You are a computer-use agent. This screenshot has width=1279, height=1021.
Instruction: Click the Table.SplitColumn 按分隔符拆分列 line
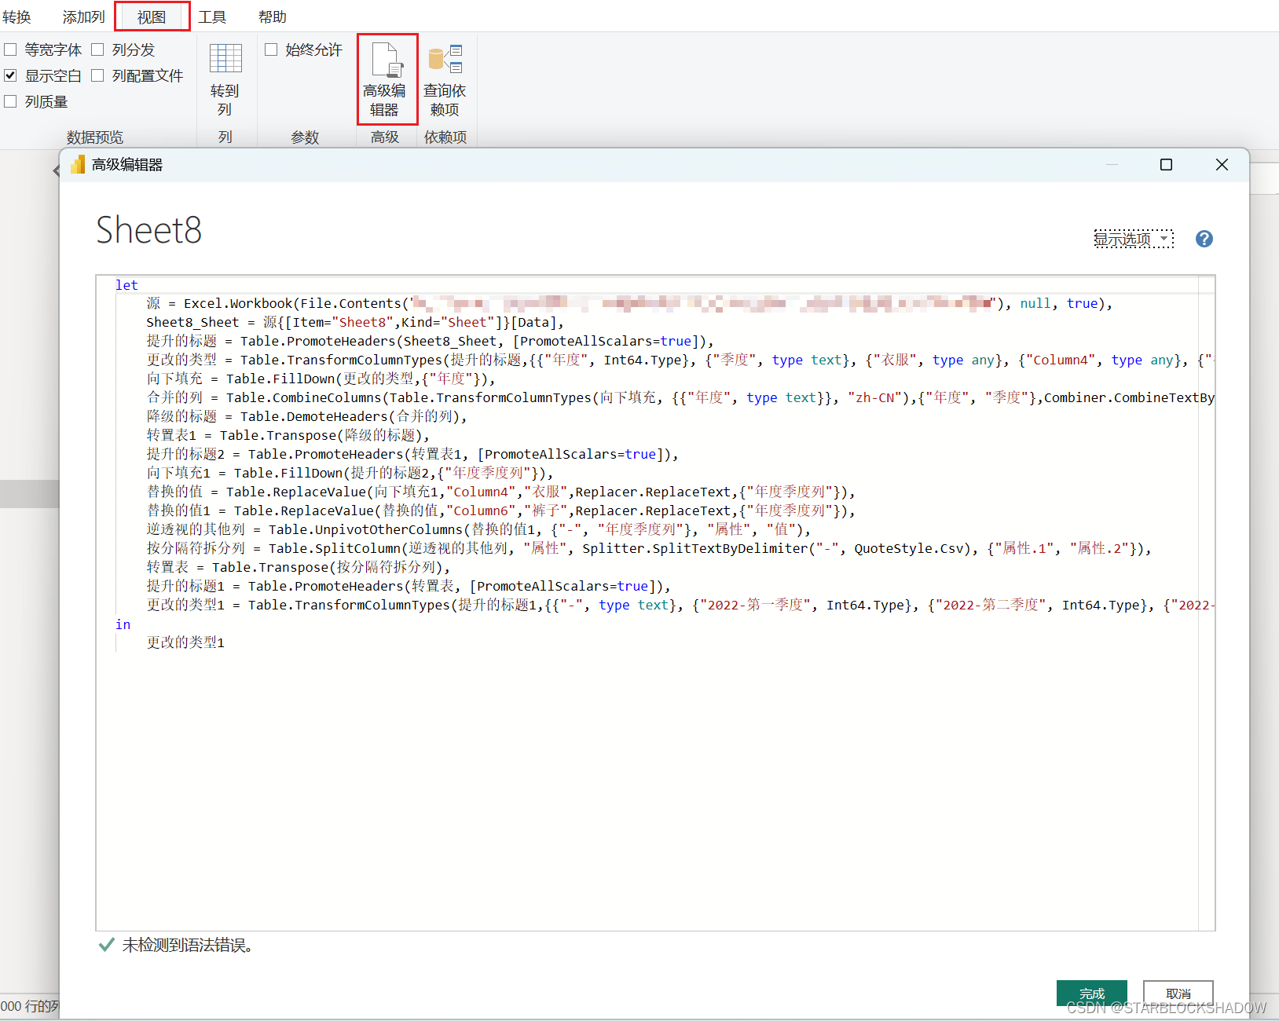click(649, 548)
